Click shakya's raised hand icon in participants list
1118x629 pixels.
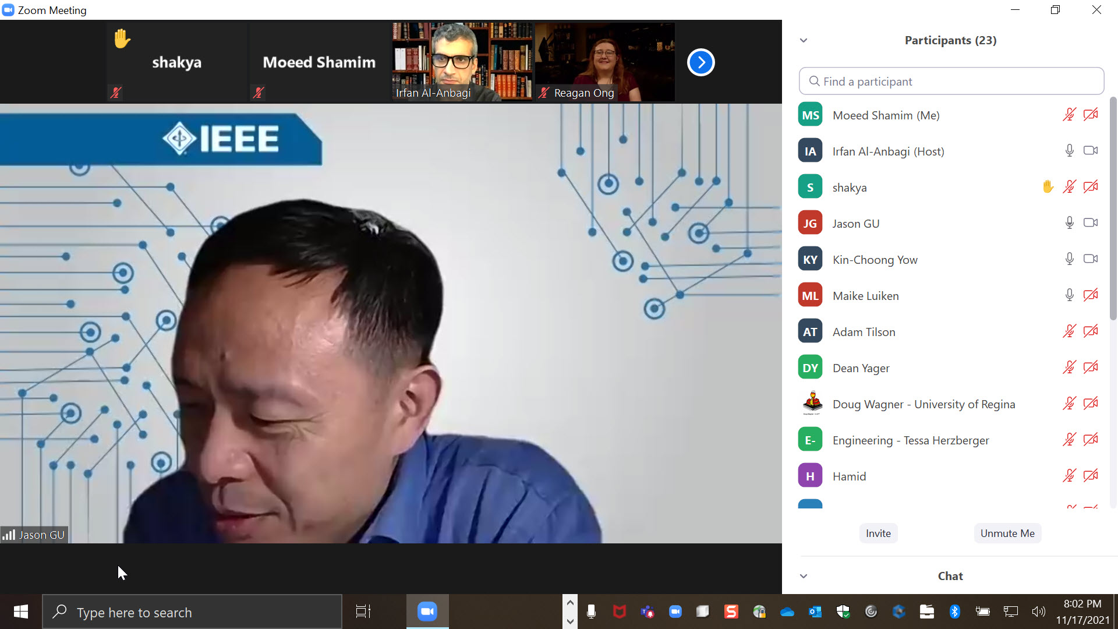coord(1048,187)
